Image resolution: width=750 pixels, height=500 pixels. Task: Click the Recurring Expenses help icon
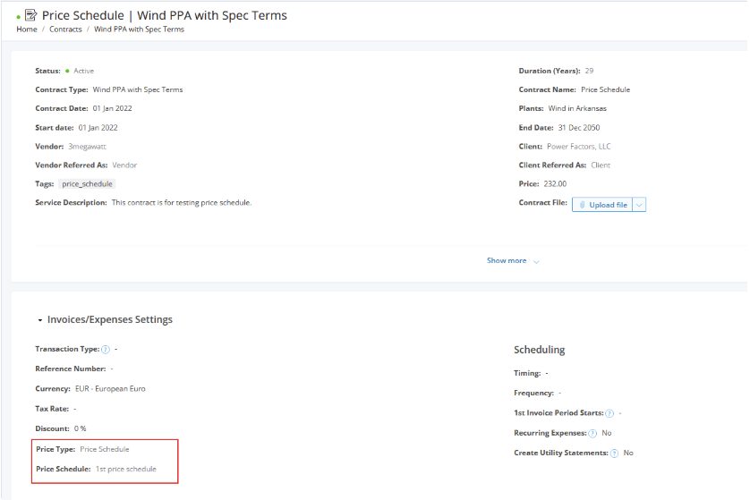(x=592, y=433)
